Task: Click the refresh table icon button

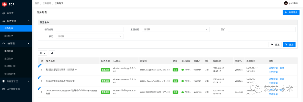Action: coord(52,53)
